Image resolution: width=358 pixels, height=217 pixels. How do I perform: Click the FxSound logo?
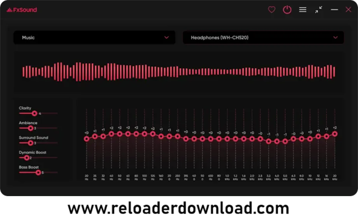[21, 10]
